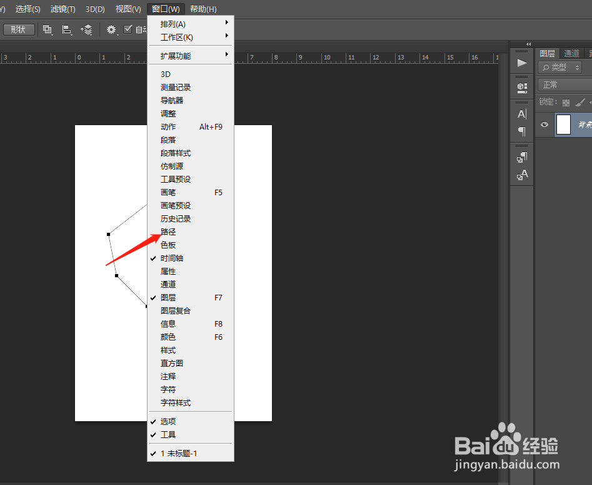Uncheck the 自动 checkbox in the options bar
Screen dimensions: 592x485
click(129, 29)
